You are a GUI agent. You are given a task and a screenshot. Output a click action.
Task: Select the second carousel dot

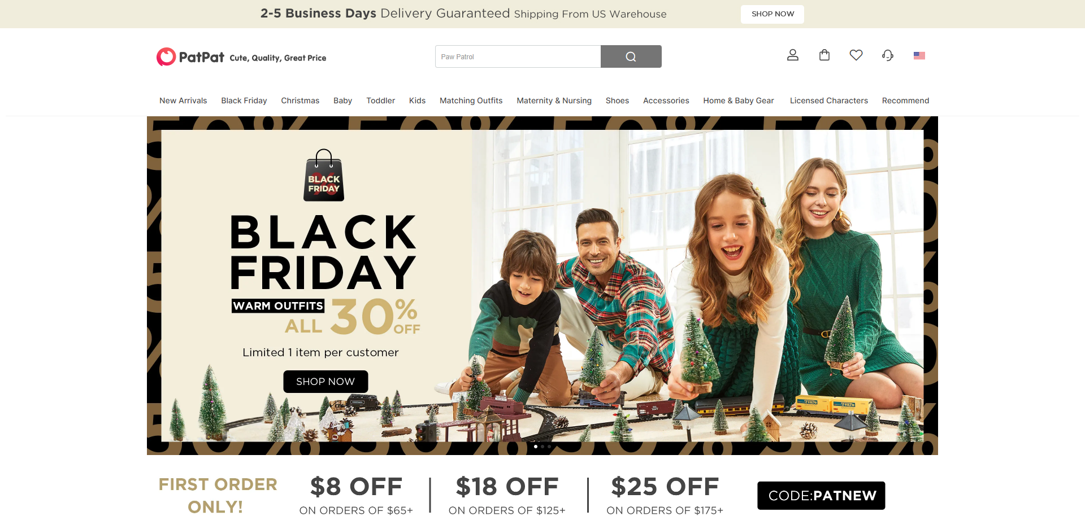point(542,447)
